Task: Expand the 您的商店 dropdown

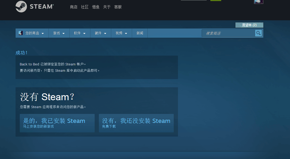Action: tap(32, 33)
